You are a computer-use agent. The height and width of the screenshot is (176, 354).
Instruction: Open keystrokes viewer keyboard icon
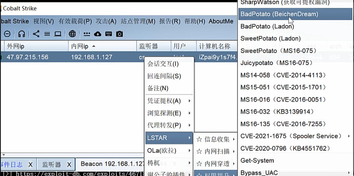pos(109,34)
